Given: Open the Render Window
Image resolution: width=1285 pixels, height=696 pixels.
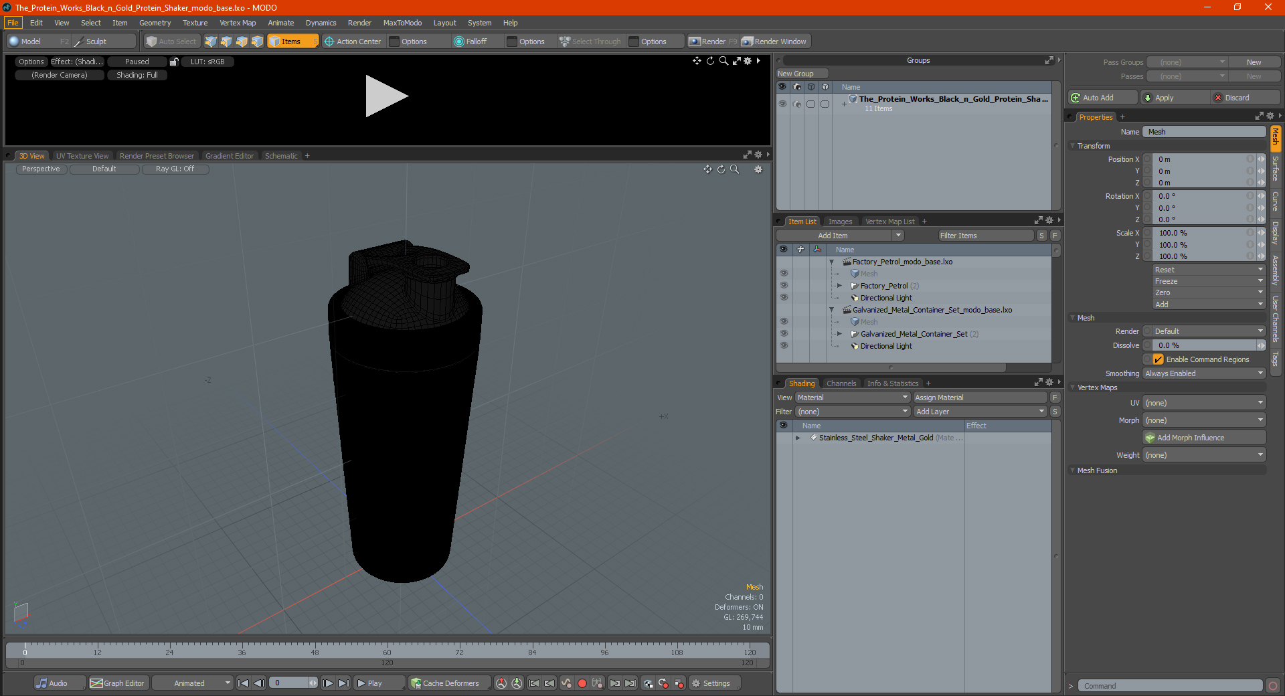Looking at the screenshot, I should coord(775,41).
